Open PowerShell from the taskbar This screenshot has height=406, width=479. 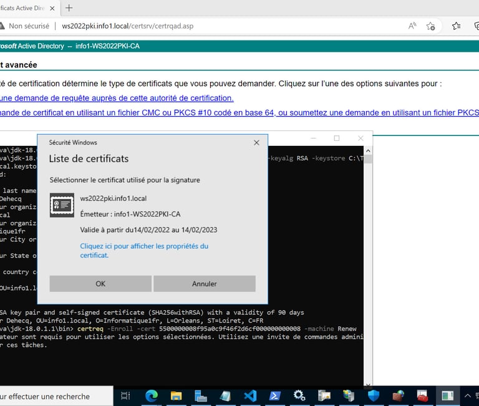275,396
